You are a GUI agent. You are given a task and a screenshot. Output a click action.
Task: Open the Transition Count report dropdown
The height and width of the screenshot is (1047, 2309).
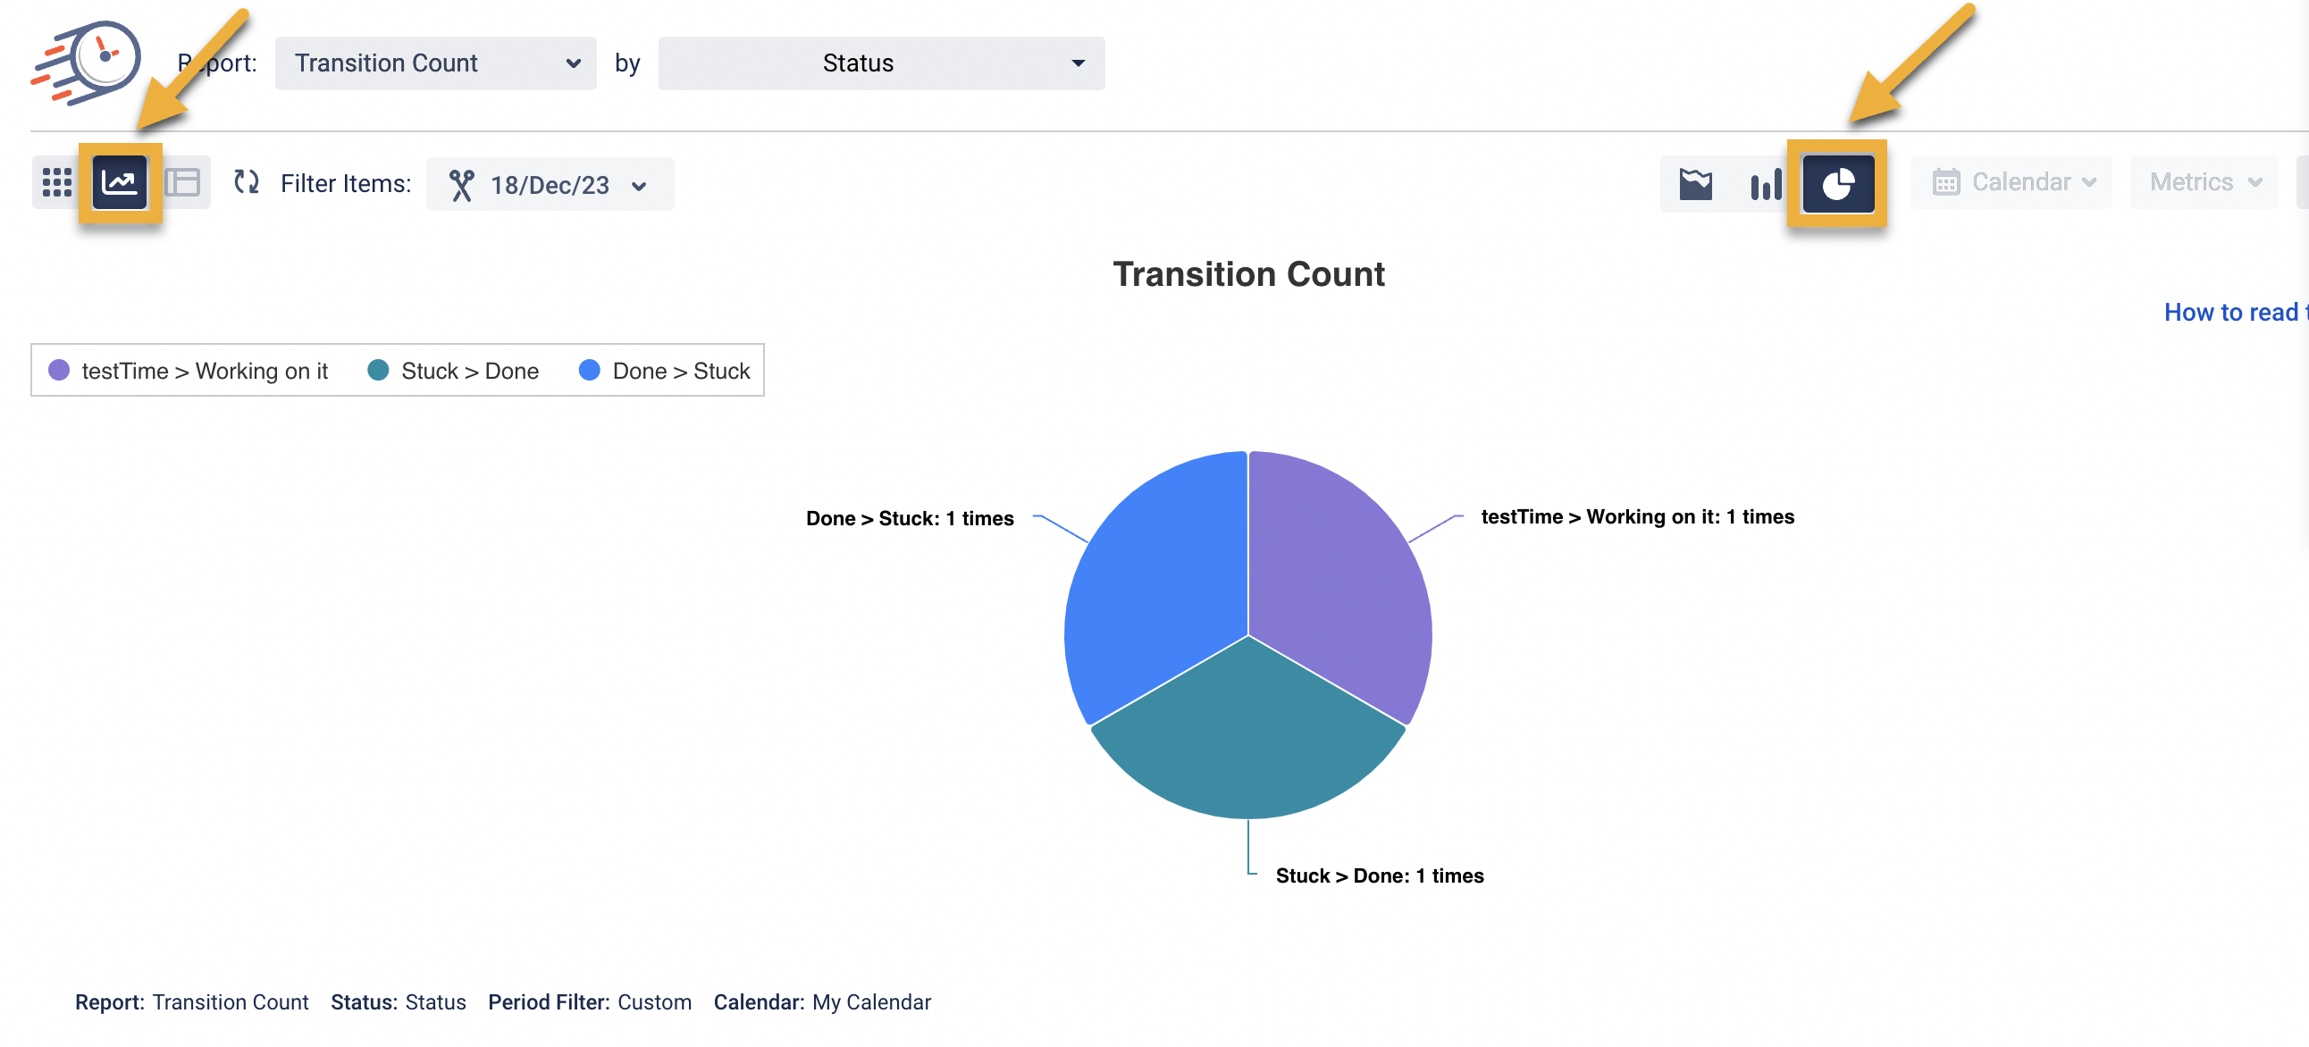click(436, 63)
